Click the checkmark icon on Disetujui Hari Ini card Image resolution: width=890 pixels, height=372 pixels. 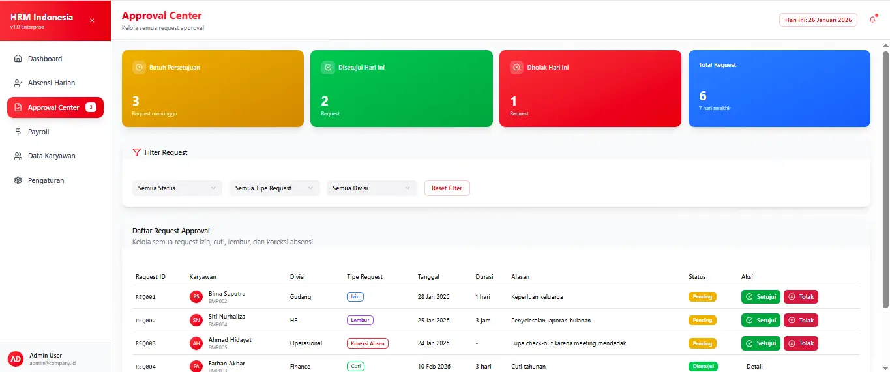[328, 67]
